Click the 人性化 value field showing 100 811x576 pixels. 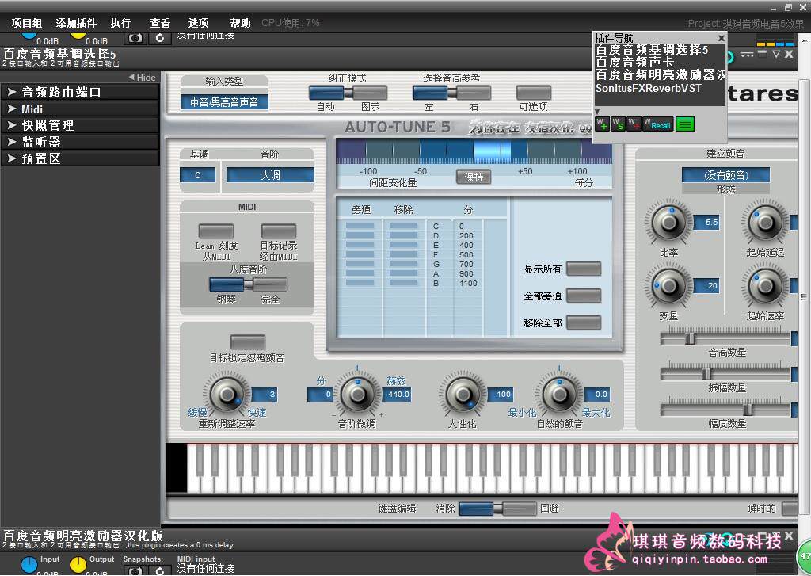(501, 395)
